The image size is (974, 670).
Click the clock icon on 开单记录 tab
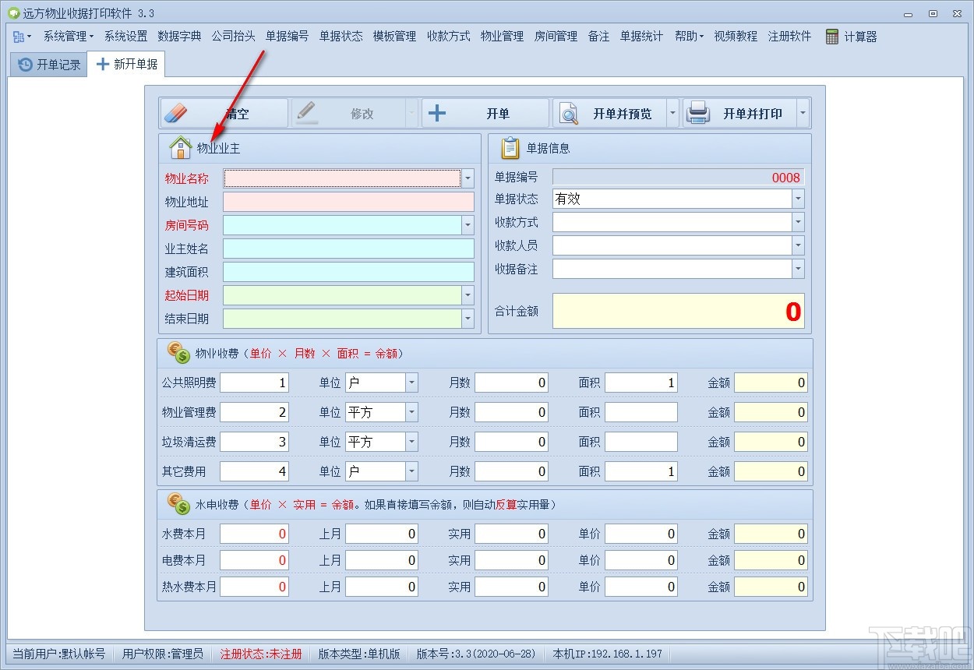[23, 64]
